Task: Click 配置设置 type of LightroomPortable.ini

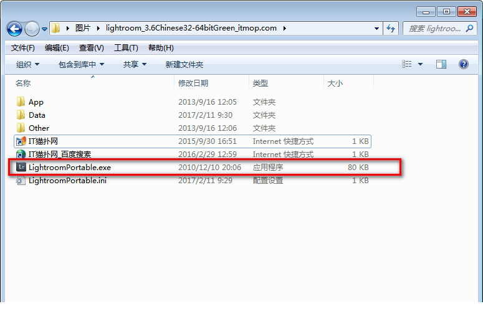Action: [268, 180]
